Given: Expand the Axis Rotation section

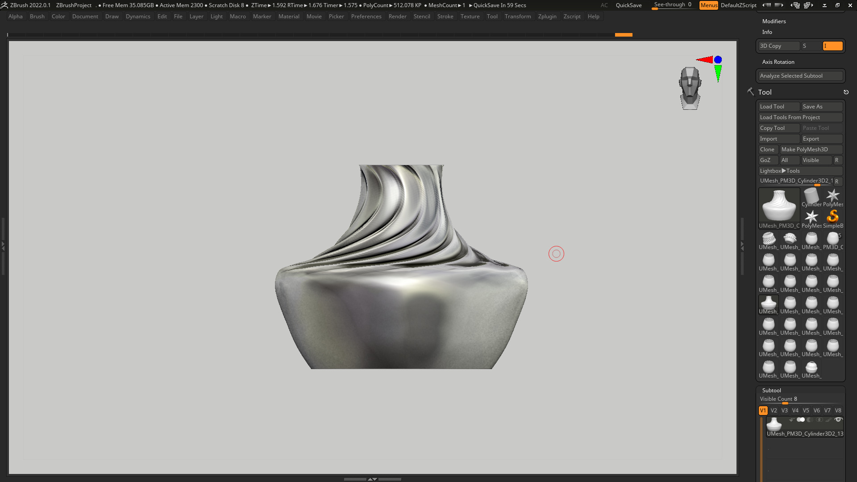Looking at the screenshot, I should click(778, 62).
